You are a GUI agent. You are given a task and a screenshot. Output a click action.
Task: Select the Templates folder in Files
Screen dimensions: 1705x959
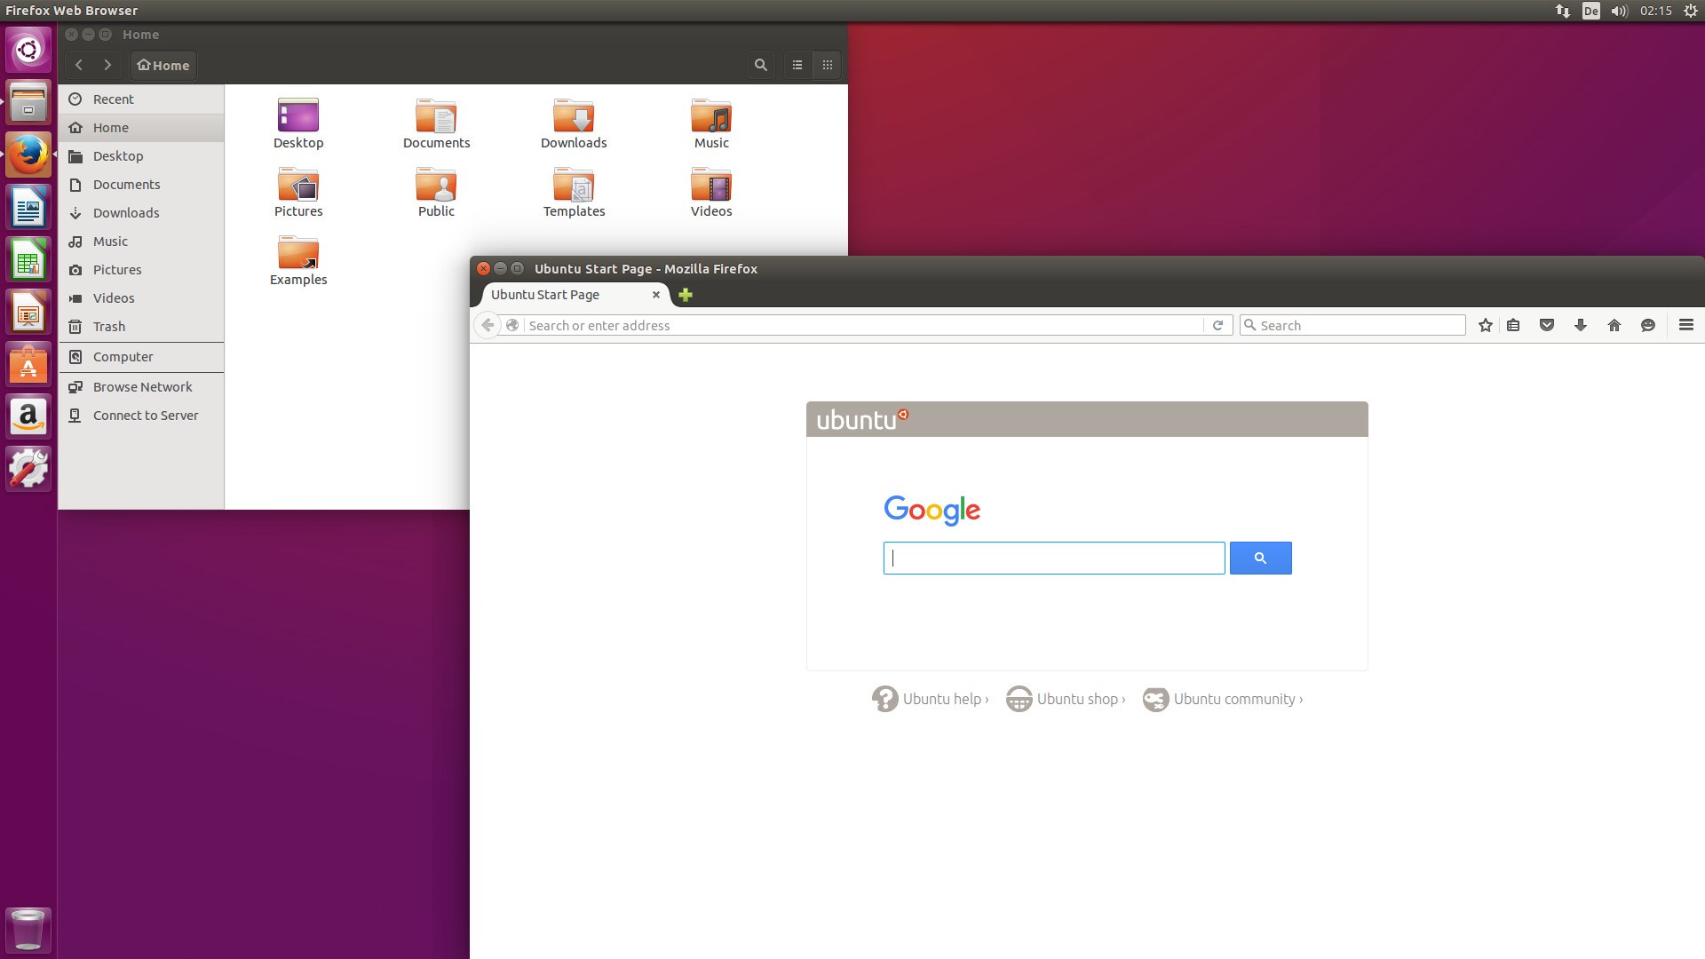click(x=574, y=193)
